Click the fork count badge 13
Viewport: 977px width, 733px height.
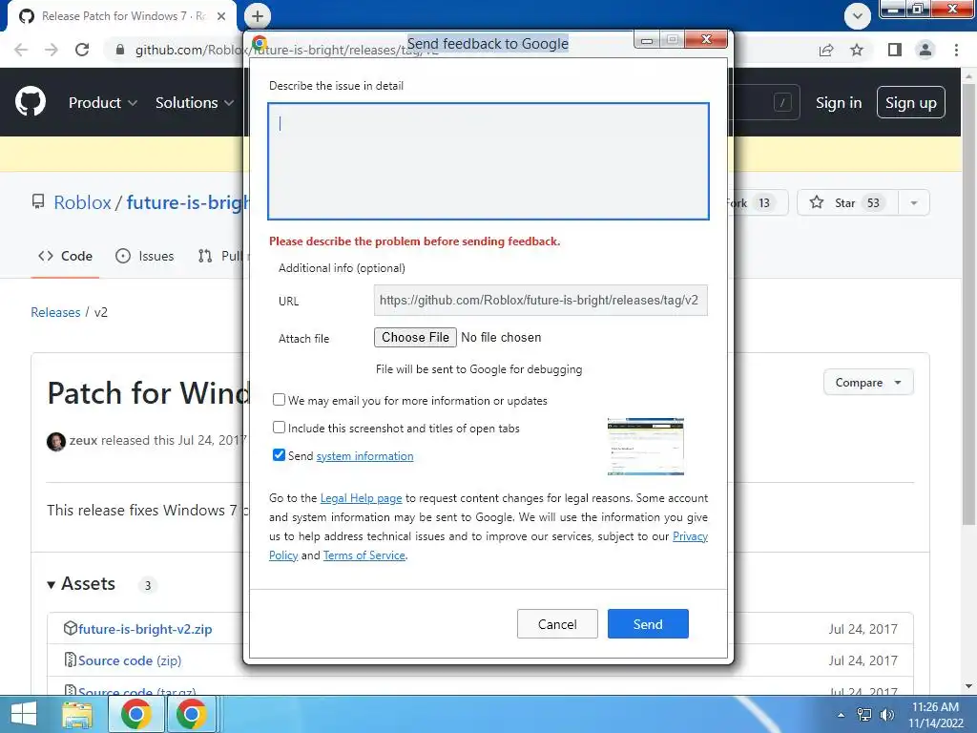pyautogui.click(x=764, y=202)
